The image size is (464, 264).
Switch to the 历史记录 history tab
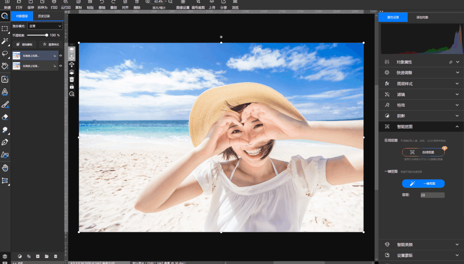coord(44,16)
